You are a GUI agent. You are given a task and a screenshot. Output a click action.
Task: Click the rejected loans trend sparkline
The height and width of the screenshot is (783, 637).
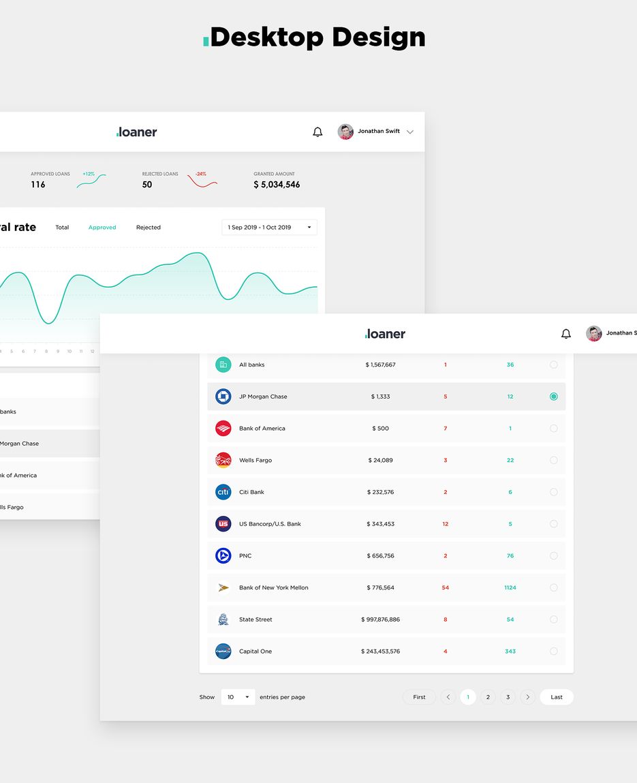(202, 181)
